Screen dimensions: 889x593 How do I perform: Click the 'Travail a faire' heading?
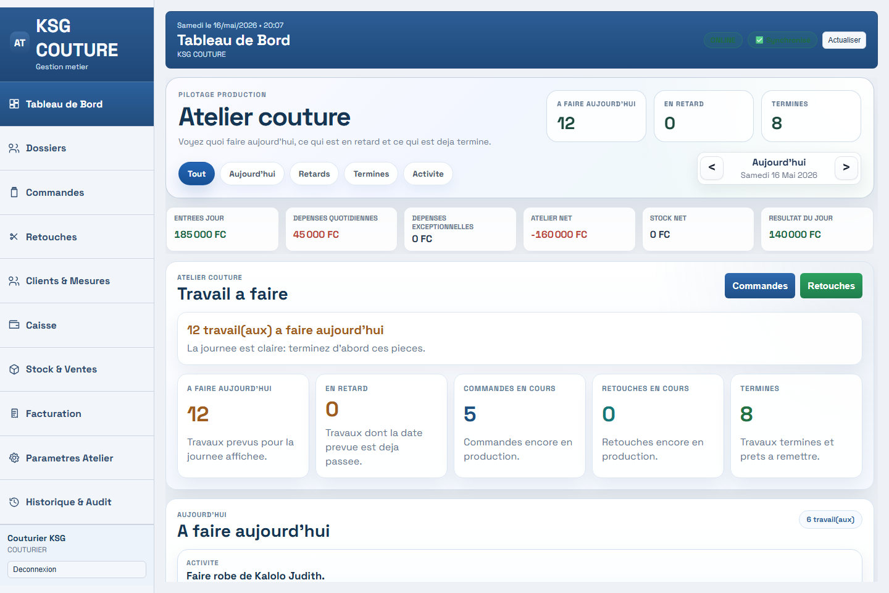pyautogui.click(x=232, y=294)
